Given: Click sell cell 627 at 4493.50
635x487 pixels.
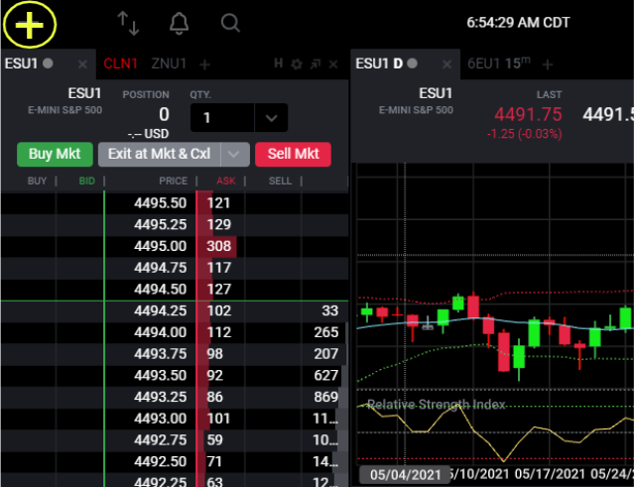Looking at the screenshot, I should 326,375.
